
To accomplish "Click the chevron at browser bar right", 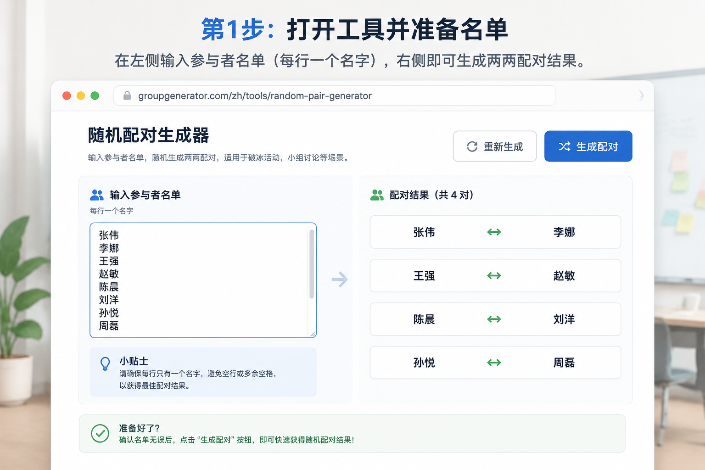I will pyautogui.click(x=641, y=95).
